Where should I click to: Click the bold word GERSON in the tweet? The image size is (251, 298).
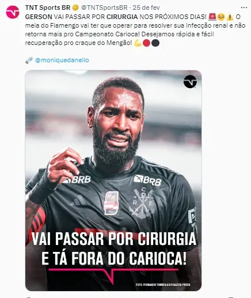[39, 17]
